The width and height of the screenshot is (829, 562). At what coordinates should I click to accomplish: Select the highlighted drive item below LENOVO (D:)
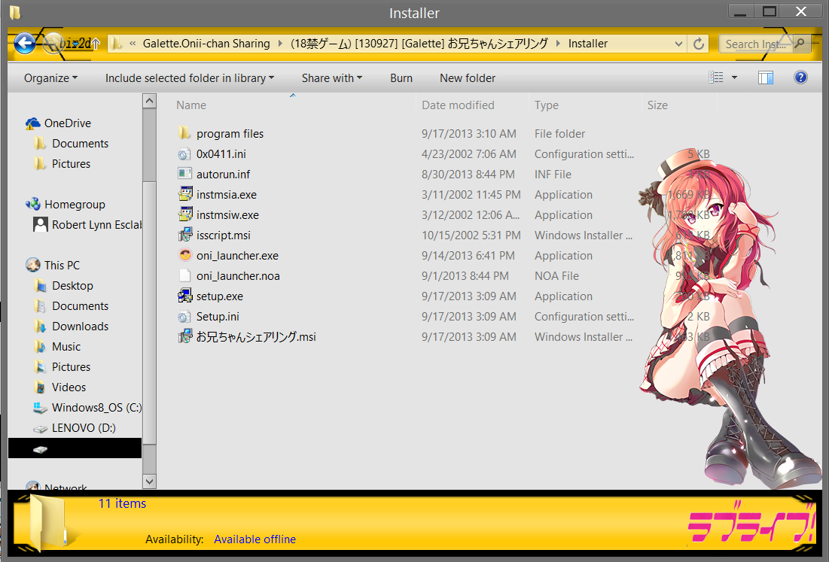pos(75,448)
